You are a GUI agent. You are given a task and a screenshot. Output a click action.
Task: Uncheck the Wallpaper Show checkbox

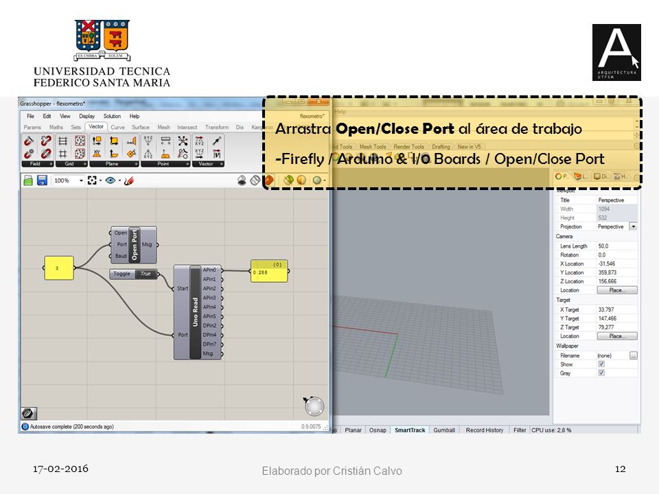pos(601,364)
